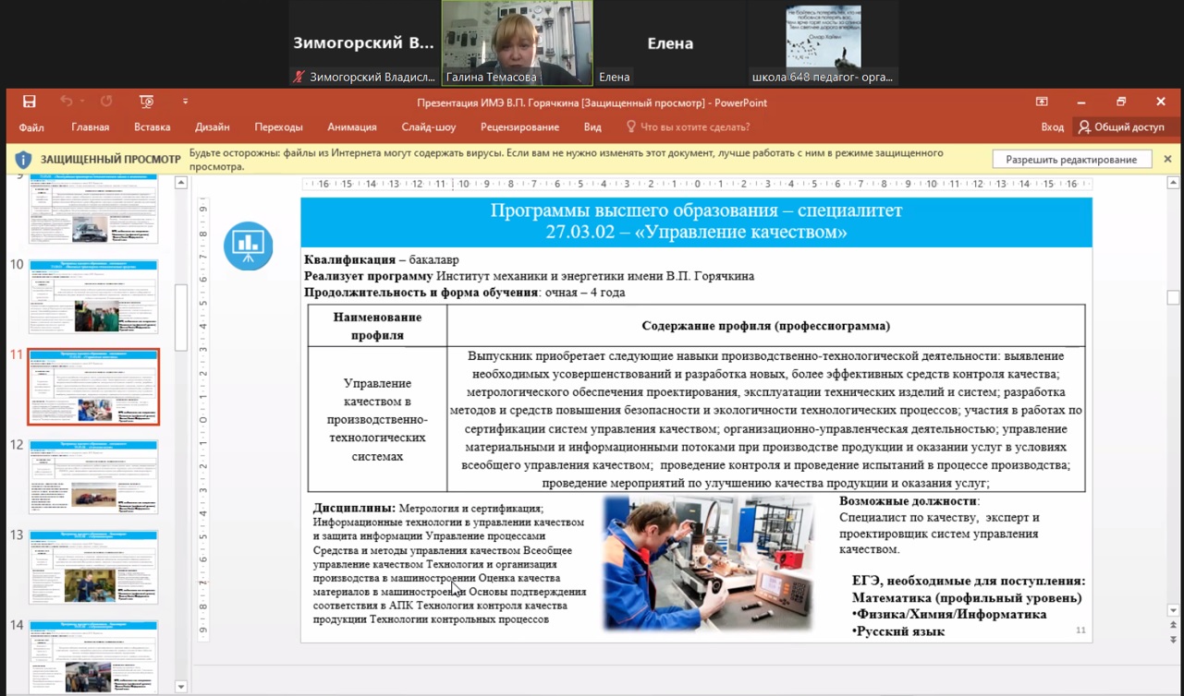The width and height of the screenshot is (1184, 696).
Task: Open the ribbon display options icon
Action: click(x=1042, y=102)
